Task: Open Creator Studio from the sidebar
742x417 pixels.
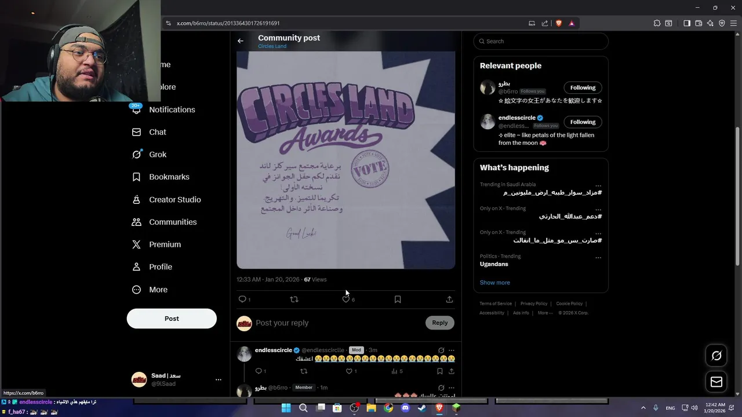Action: [x=167, y=199]
